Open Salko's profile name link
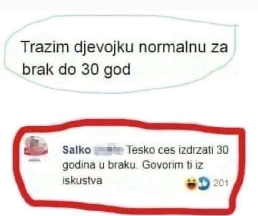Screen dimensions: 258x216 tap(77, 150)
